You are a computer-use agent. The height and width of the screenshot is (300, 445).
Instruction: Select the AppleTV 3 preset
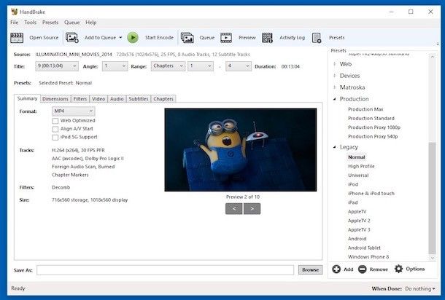tap(359, 230)
